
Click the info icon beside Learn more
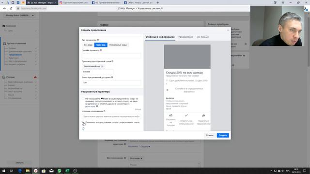[97, 106]
